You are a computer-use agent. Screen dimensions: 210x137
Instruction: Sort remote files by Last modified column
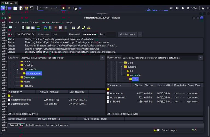tap(165, 85)
